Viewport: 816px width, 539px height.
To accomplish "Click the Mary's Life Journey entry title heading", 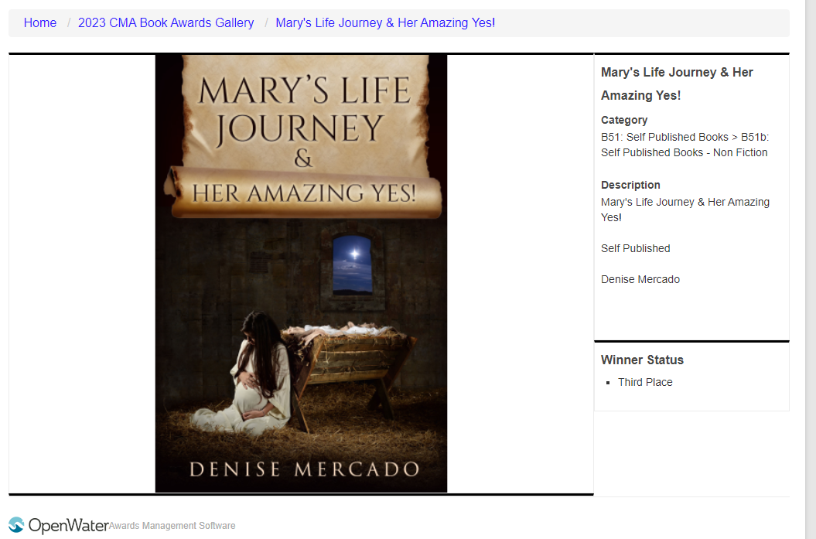I will coord(677,84).
